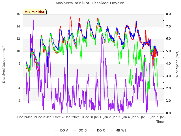Click the Dec 24 x-axis tick label

[x=22, y=117]
